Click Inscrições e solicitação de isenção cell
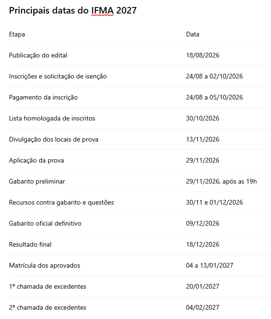This screenshot has height=319, width=271. pos(58,76)
